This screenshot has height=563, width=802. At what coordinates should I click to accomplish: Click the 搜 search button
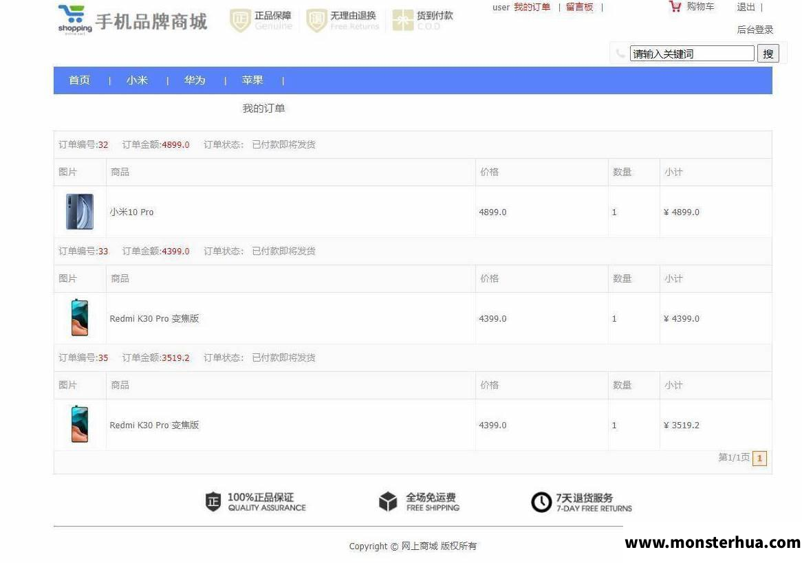pyautogui.click(x=768, y=54)
